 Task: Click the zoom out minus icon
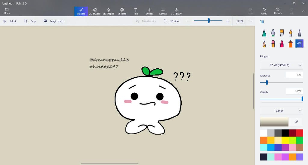[x=188, y=21]
